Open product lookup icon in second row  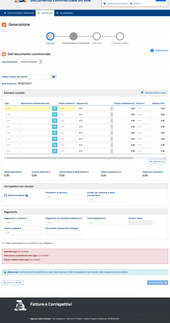[x=55, y=115]
